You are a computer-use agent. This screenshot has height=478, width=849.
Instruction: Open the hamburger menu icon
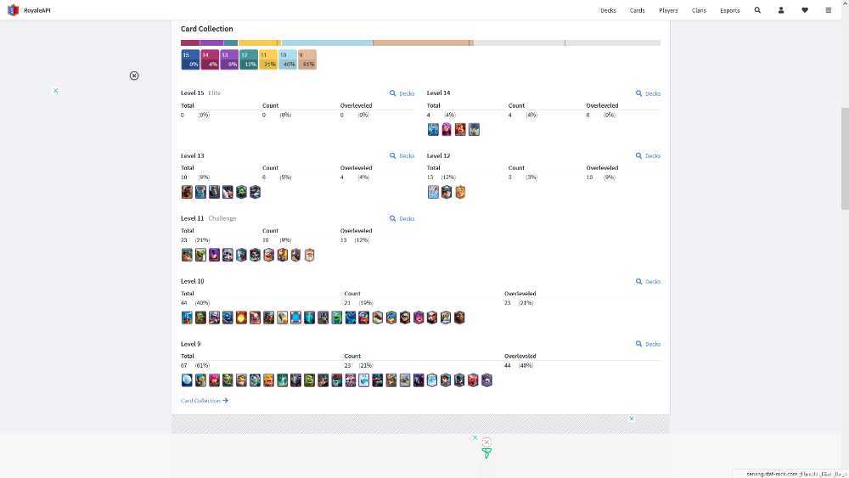pos(829,10)
